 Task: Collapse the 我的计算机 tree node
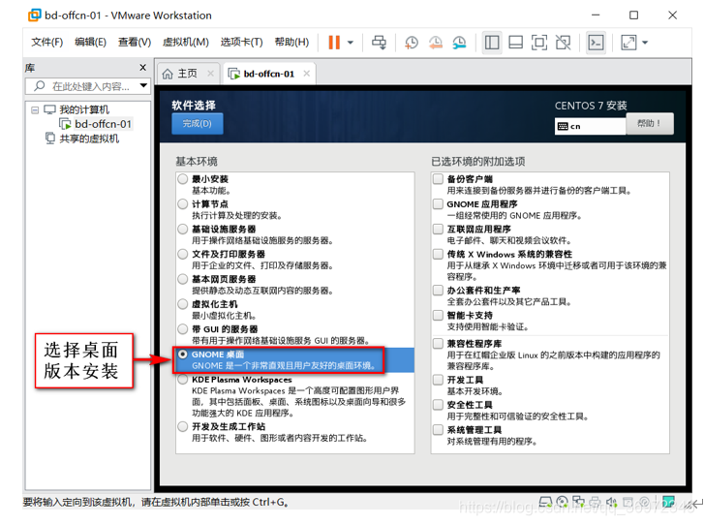35,110
